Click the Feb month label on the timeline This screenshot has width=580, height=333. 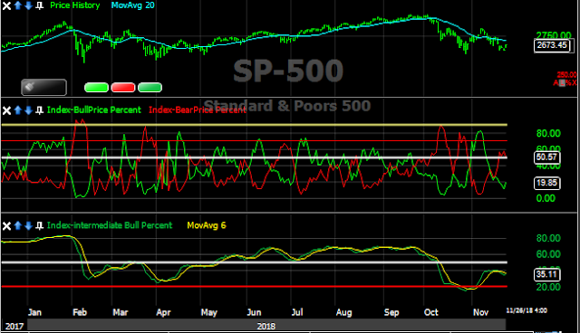[80, 313]
